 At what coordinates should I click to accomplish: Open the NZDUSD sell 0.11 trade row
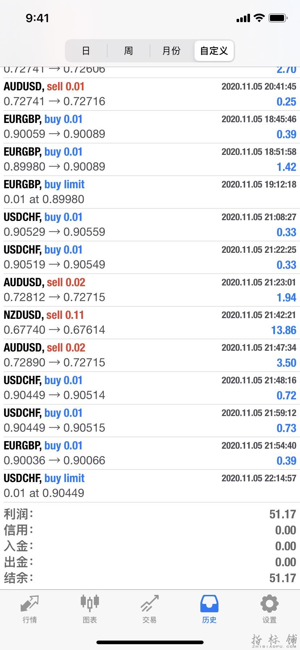[150, 322]
